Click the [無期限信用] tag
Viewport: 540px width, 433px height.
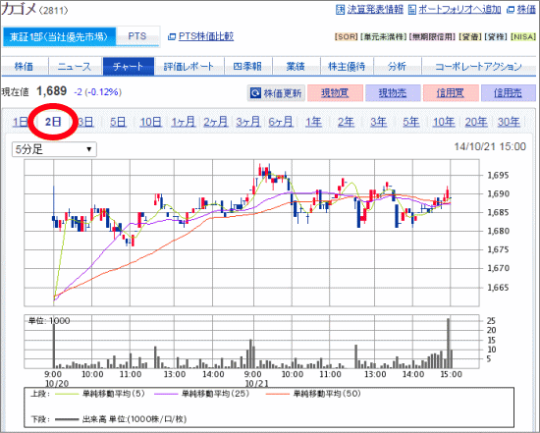tap(432, 37)
